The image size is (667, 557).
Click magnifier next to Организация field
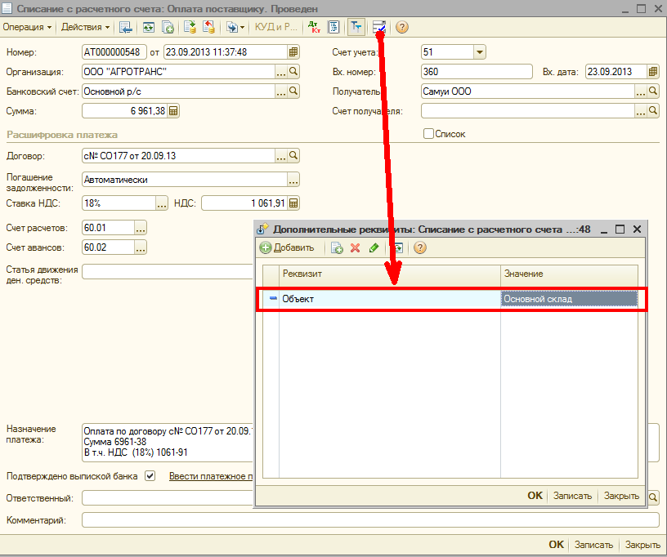[294, 72]
